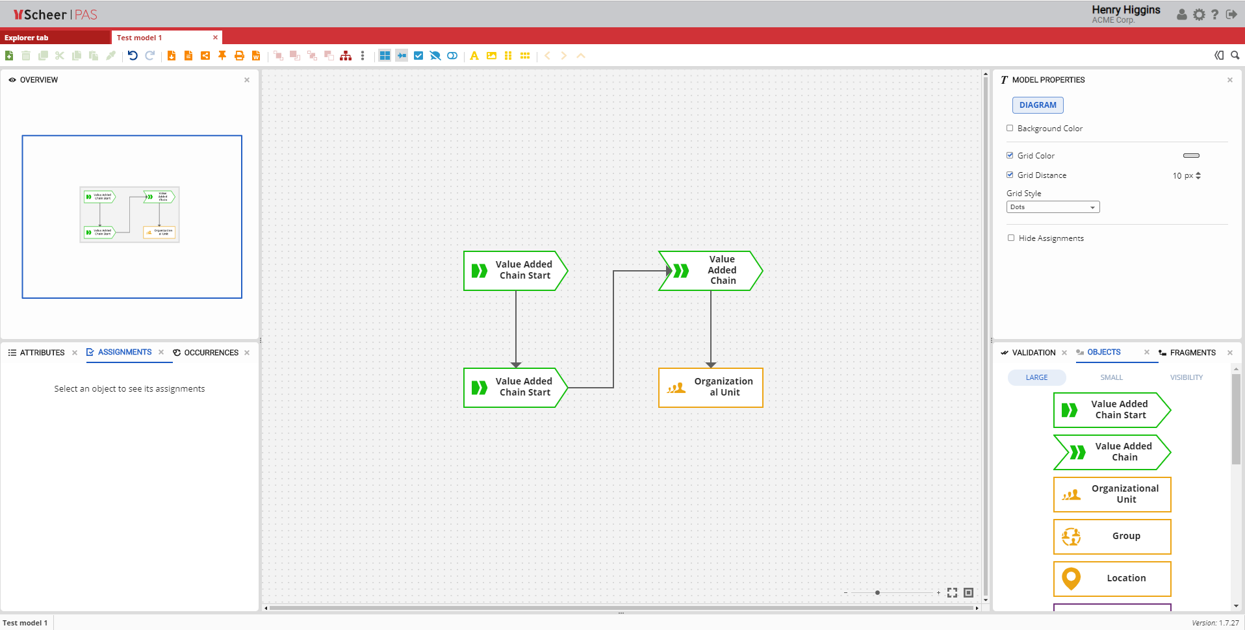The image size is (1245, 630).
Task: Uncheck the Grid Distance checkbox
Action: pyautogui.click(x=1010, y=175)
